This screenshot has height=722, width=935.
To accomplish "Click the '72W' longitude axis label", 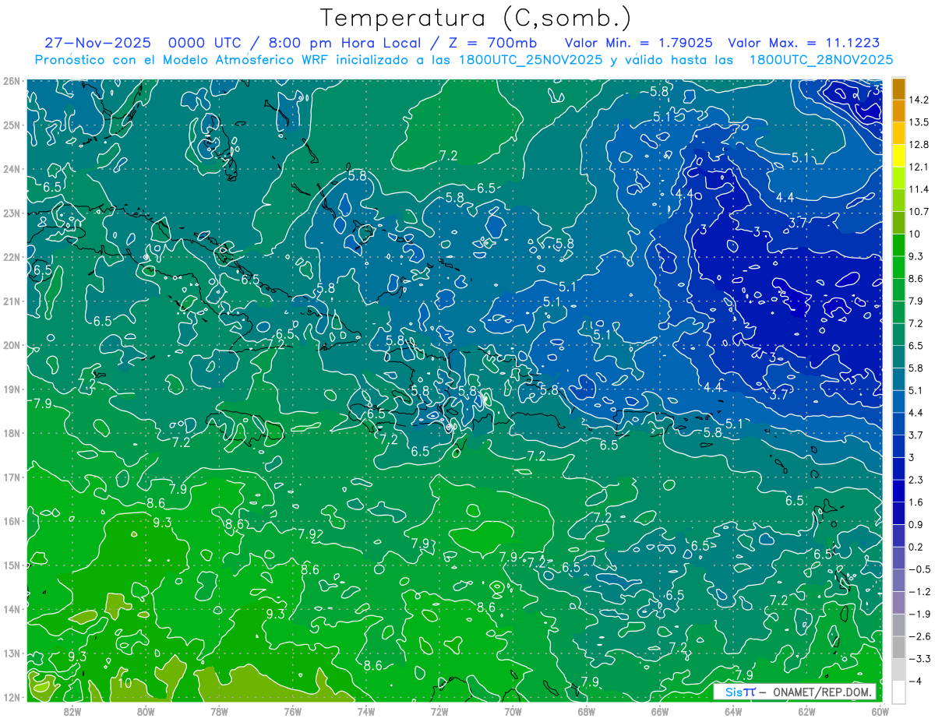I will (439, 711).
